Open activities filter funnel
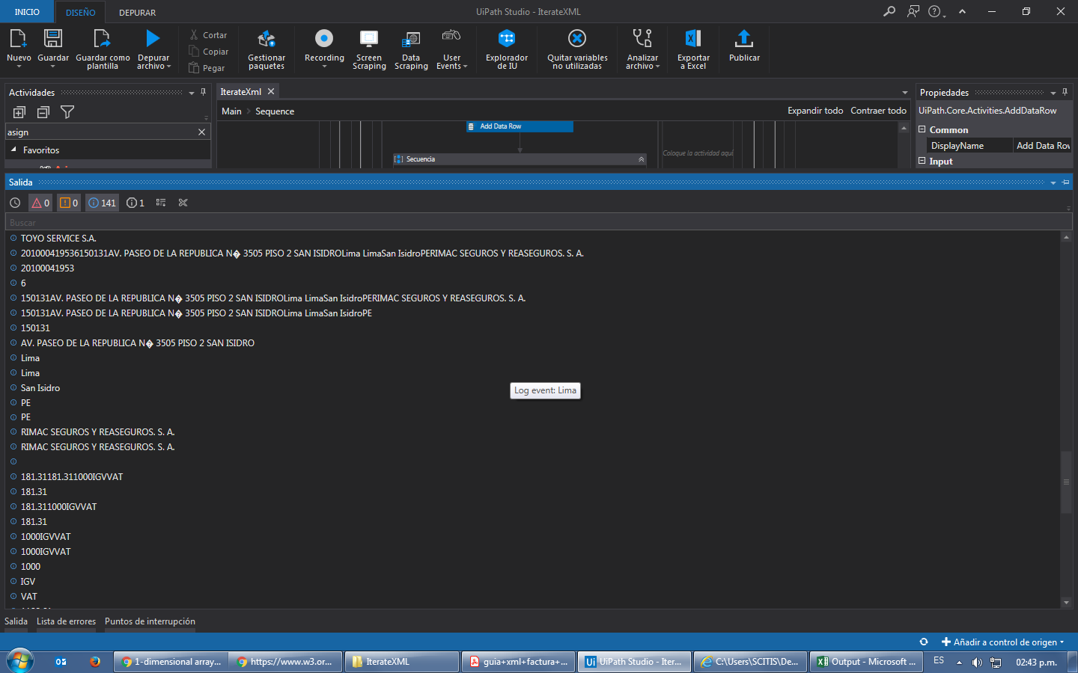Screen dimensions: 1078x673 click(x=67, y=112)
